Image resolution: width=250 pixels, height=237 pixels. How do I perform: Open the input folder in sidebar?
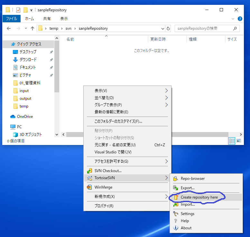coord(24,91)
